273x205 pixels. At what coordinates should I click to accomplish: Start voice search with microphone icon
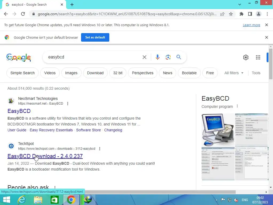[x=157, y=57]
